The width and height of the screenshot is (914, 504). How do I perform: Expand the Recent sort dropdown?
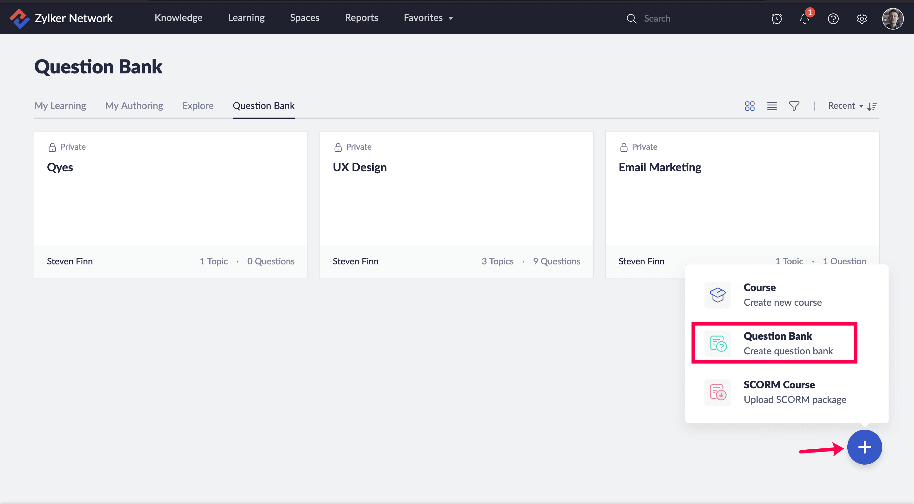coord(845,106)
